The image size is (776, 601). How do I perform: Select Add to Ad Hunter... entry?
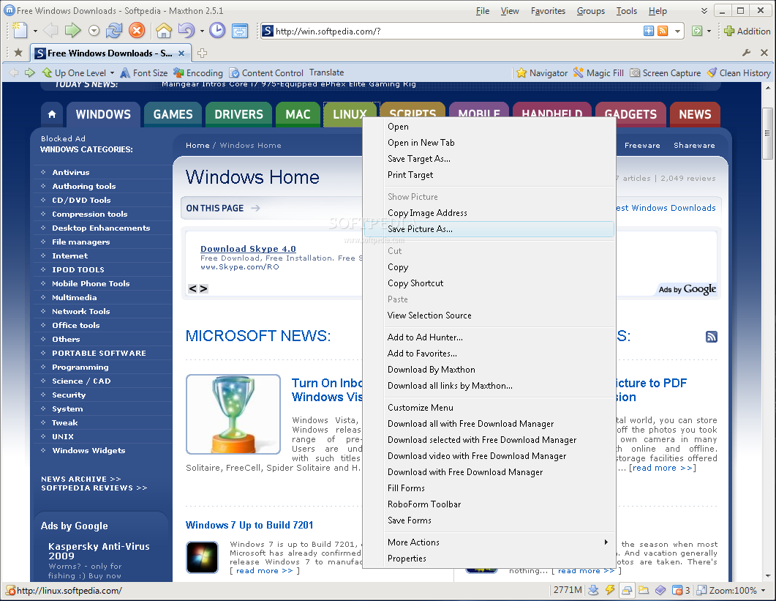[x=489, y=337]
